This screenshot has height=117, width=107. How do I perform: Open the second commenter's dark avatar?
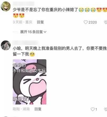pyautogui.click(x=6, y=45)
